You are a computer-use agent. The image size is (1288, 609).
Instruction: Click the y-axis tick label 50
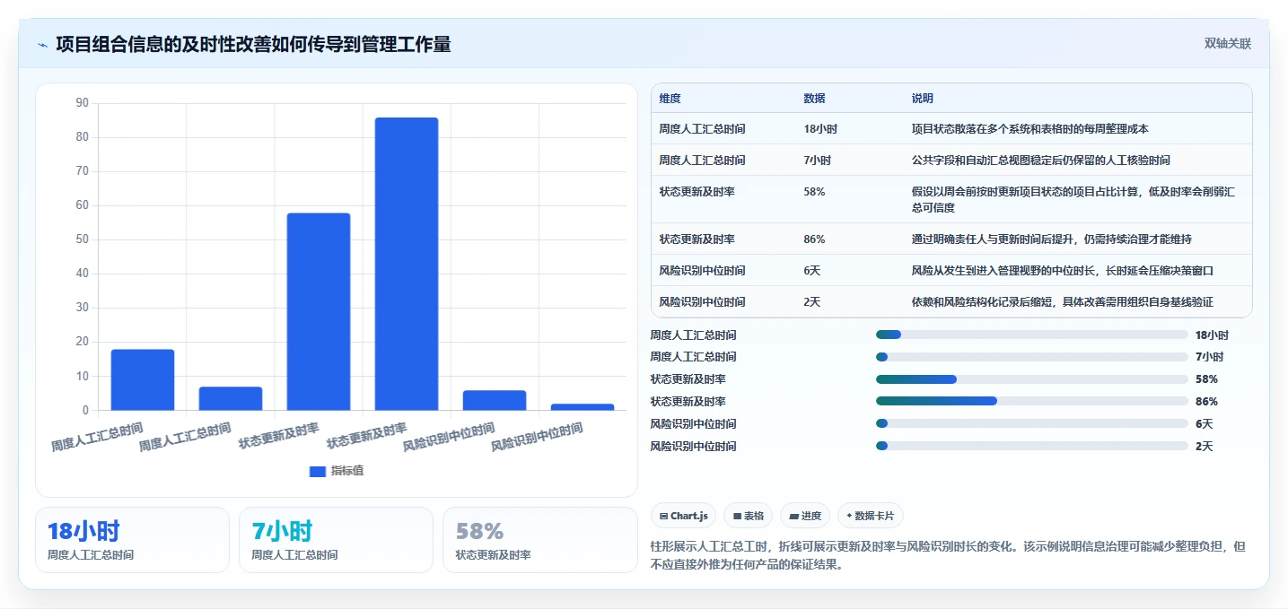[83, 239]
